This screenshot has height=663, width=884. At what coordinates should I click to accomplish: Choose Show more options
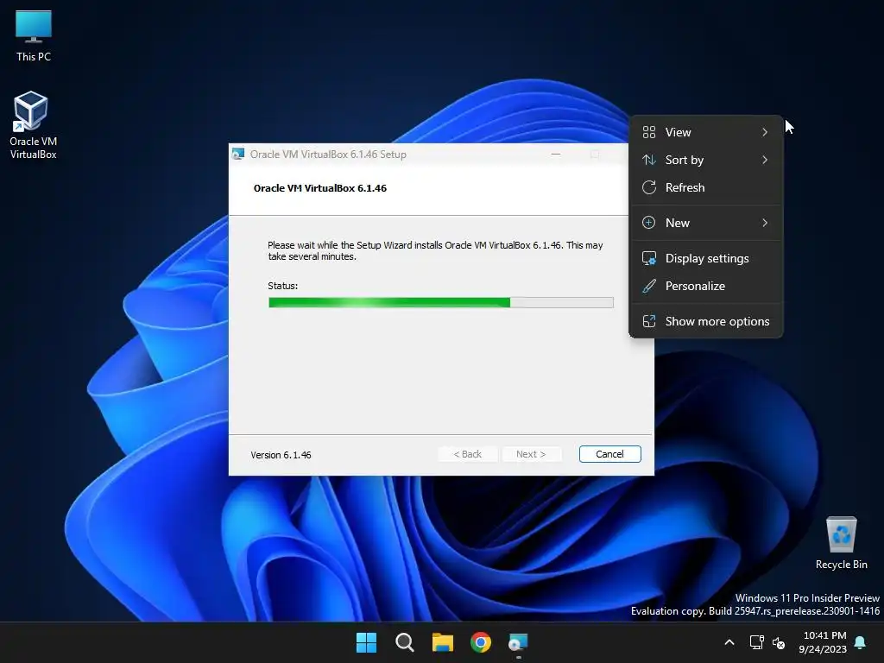[705, 321]
